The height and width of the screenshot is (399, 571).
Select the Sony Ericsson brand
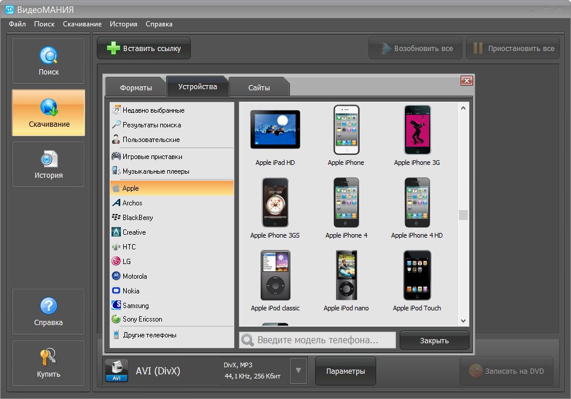(x=171, y=319)
